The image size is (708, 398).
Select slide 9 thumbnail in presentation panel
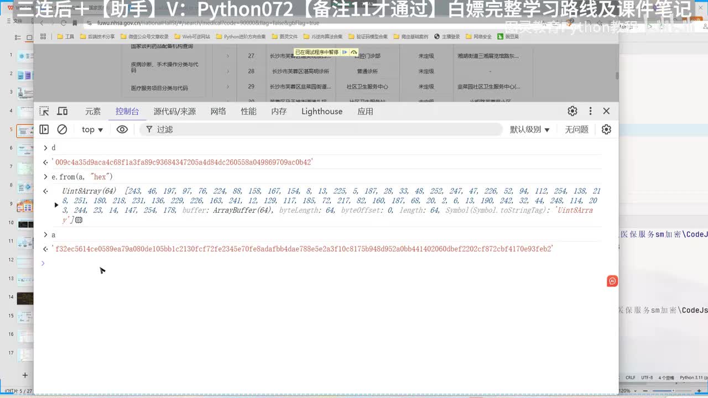tap(25, 206)
